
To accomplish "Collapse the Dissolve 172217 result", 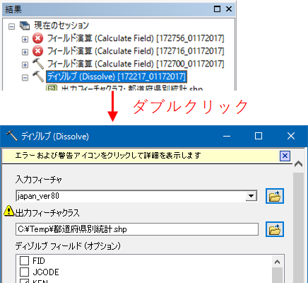I will click(x=25, y=78).
